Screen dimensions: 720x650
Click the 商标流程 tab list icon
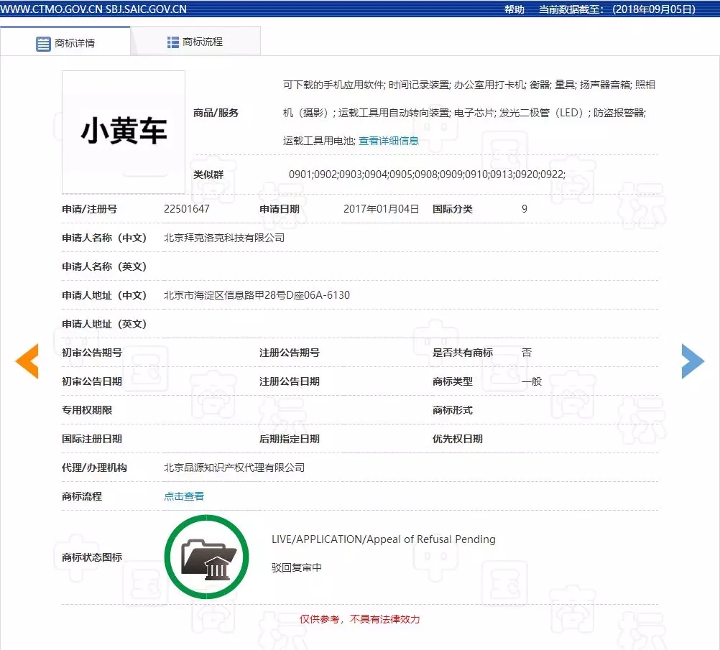pyautogui.click(x=172, y=42)
